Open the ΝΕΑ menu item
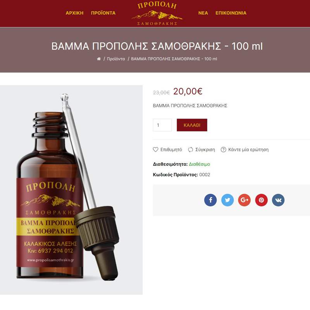Viewport: 310px width, 310px height. pos(203,13)
